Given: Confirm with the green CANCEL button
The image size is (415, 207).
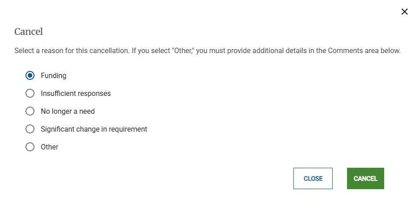Looking at the screenshot, I should coord(365,178).
